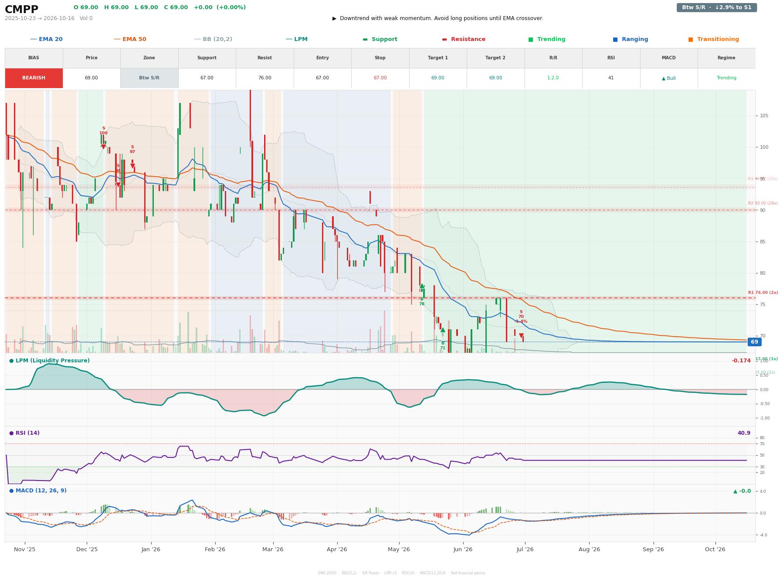Click the Resist value 76.00
The height and width of the screenshot is (580, 783).
coord(264,78)
